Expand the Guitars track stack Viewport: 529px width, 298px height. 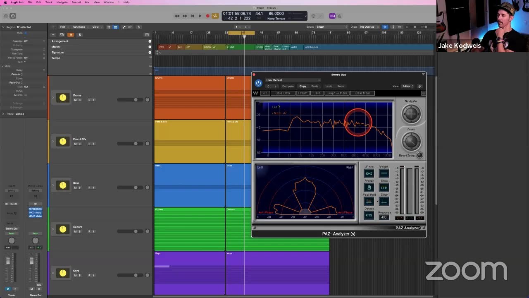[52, 229]
